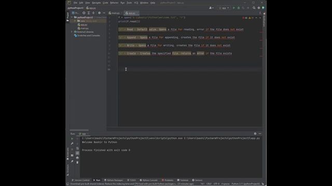Start debugging with the bug icon

click(x=239, y=8)
